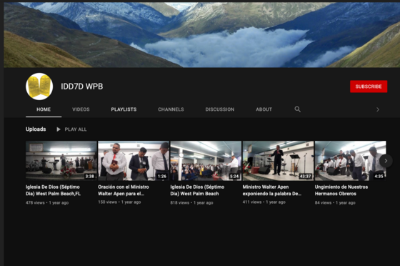Click the '411 views • 1 year ago' text

tap(264, 202)
